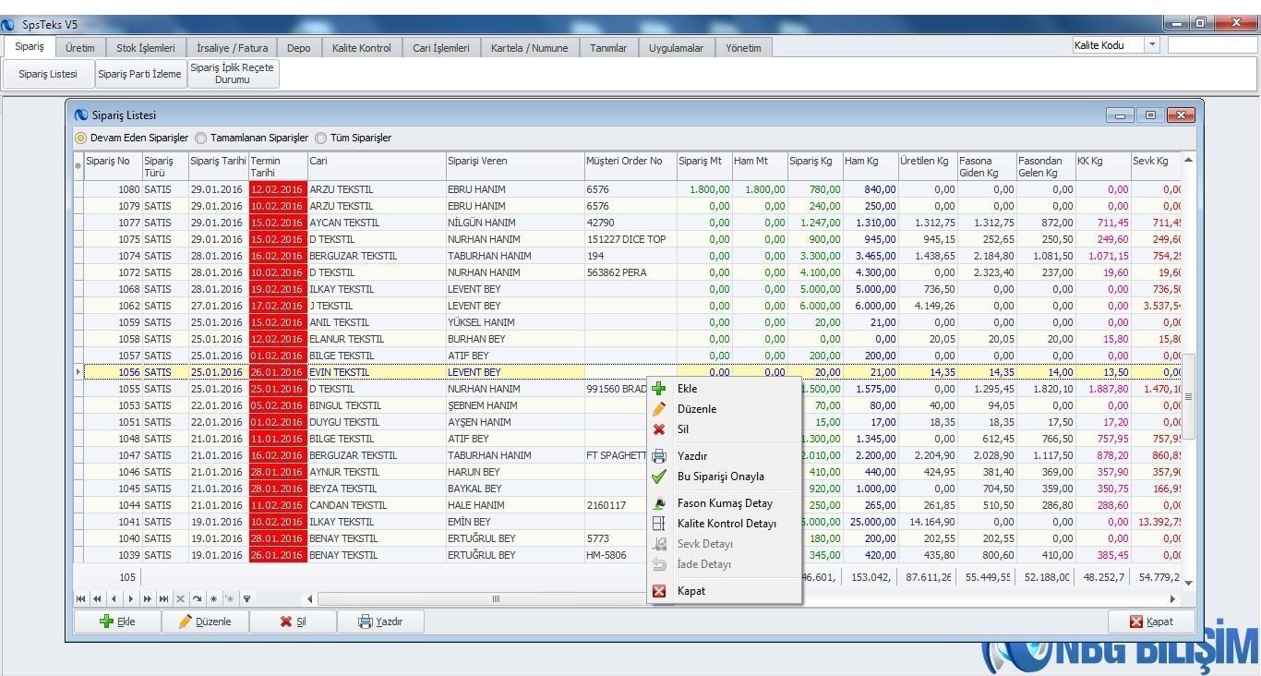
Task: Click the bottom Ekle button
Action: pyautogui.click(x=117, y=622)
